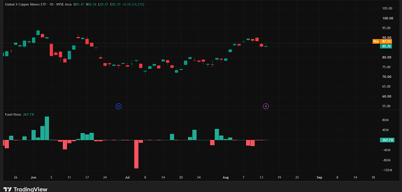Click the Sep date label on time axis

[x=319, y=177]
